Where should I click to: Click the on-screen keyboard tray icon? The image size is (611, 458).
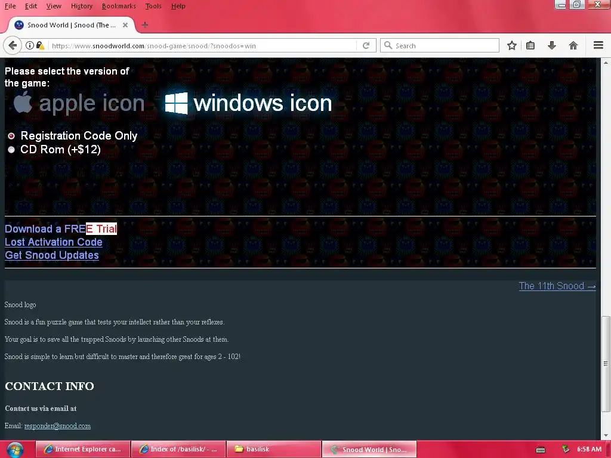(541, 450)
